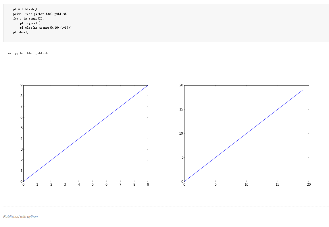Click the 'for i in range(2):' line
This screenshot has width=329, height=227.
(x=28, y=18)
